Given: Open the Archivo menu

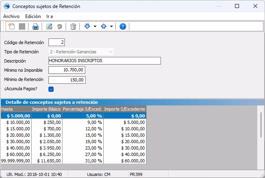Looking at the screenshot, I should point(11,16).
